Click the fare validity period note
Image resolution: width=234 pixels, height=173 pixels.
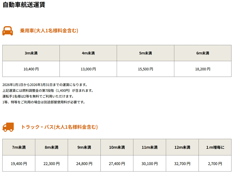pyautogui.click(x=45, y=85)
